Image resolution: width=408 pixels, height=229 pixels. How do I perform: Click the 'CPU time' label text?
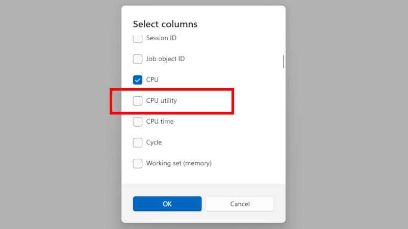160,122
